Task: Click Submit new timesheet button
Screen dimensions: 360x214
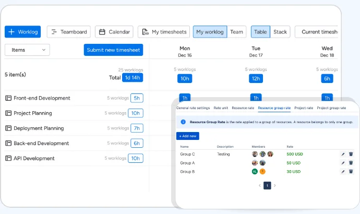Action: 113,50
